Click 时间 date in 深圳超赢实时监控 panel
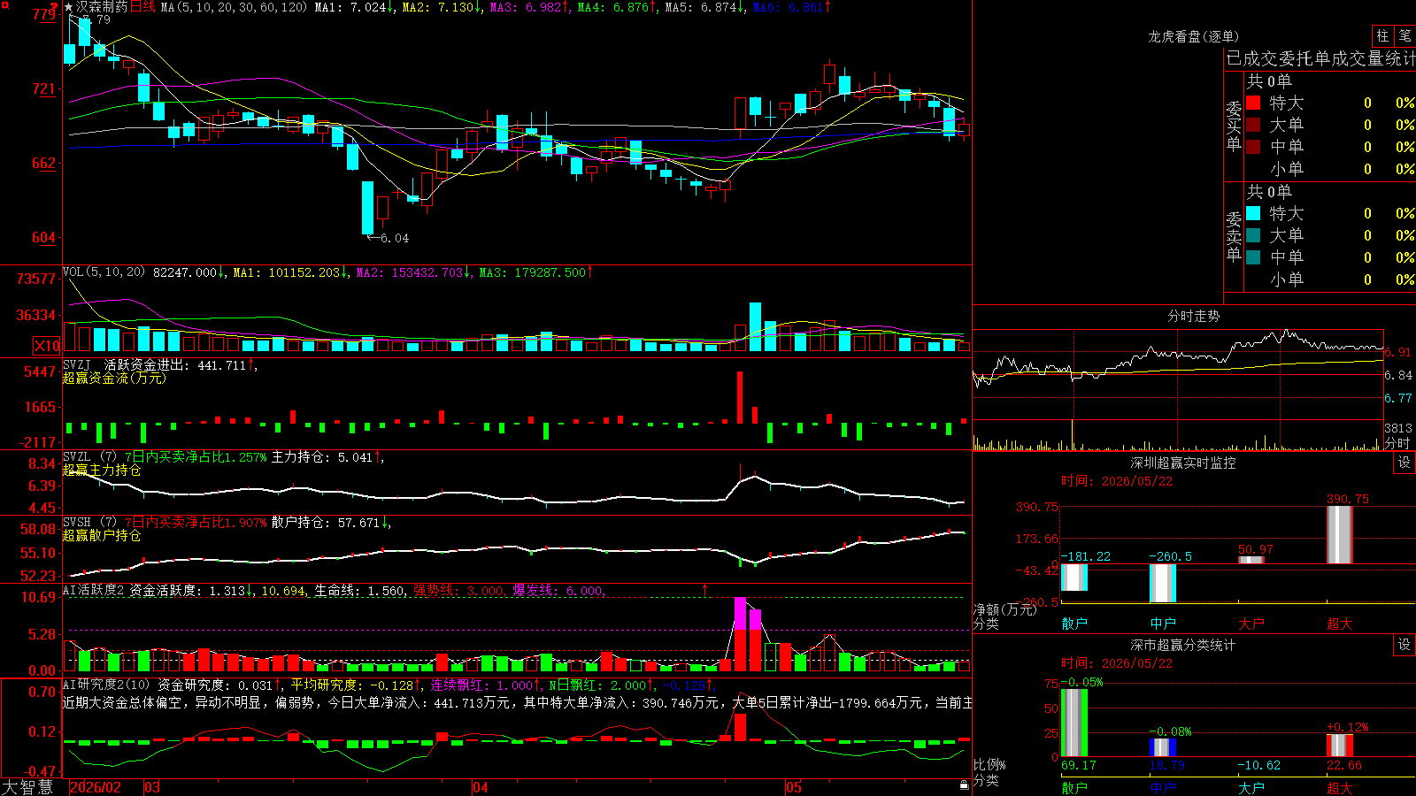The height and width of the screenshot is (796, 1416). click(x=1117, y=481)
